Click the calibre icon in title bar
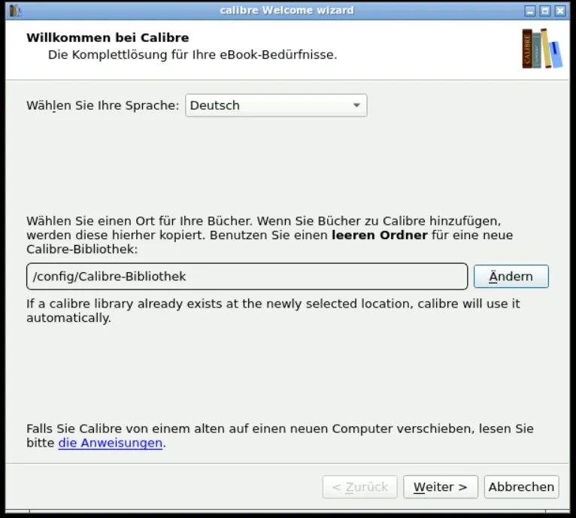576x518 pixels. (x=15, y=11)
